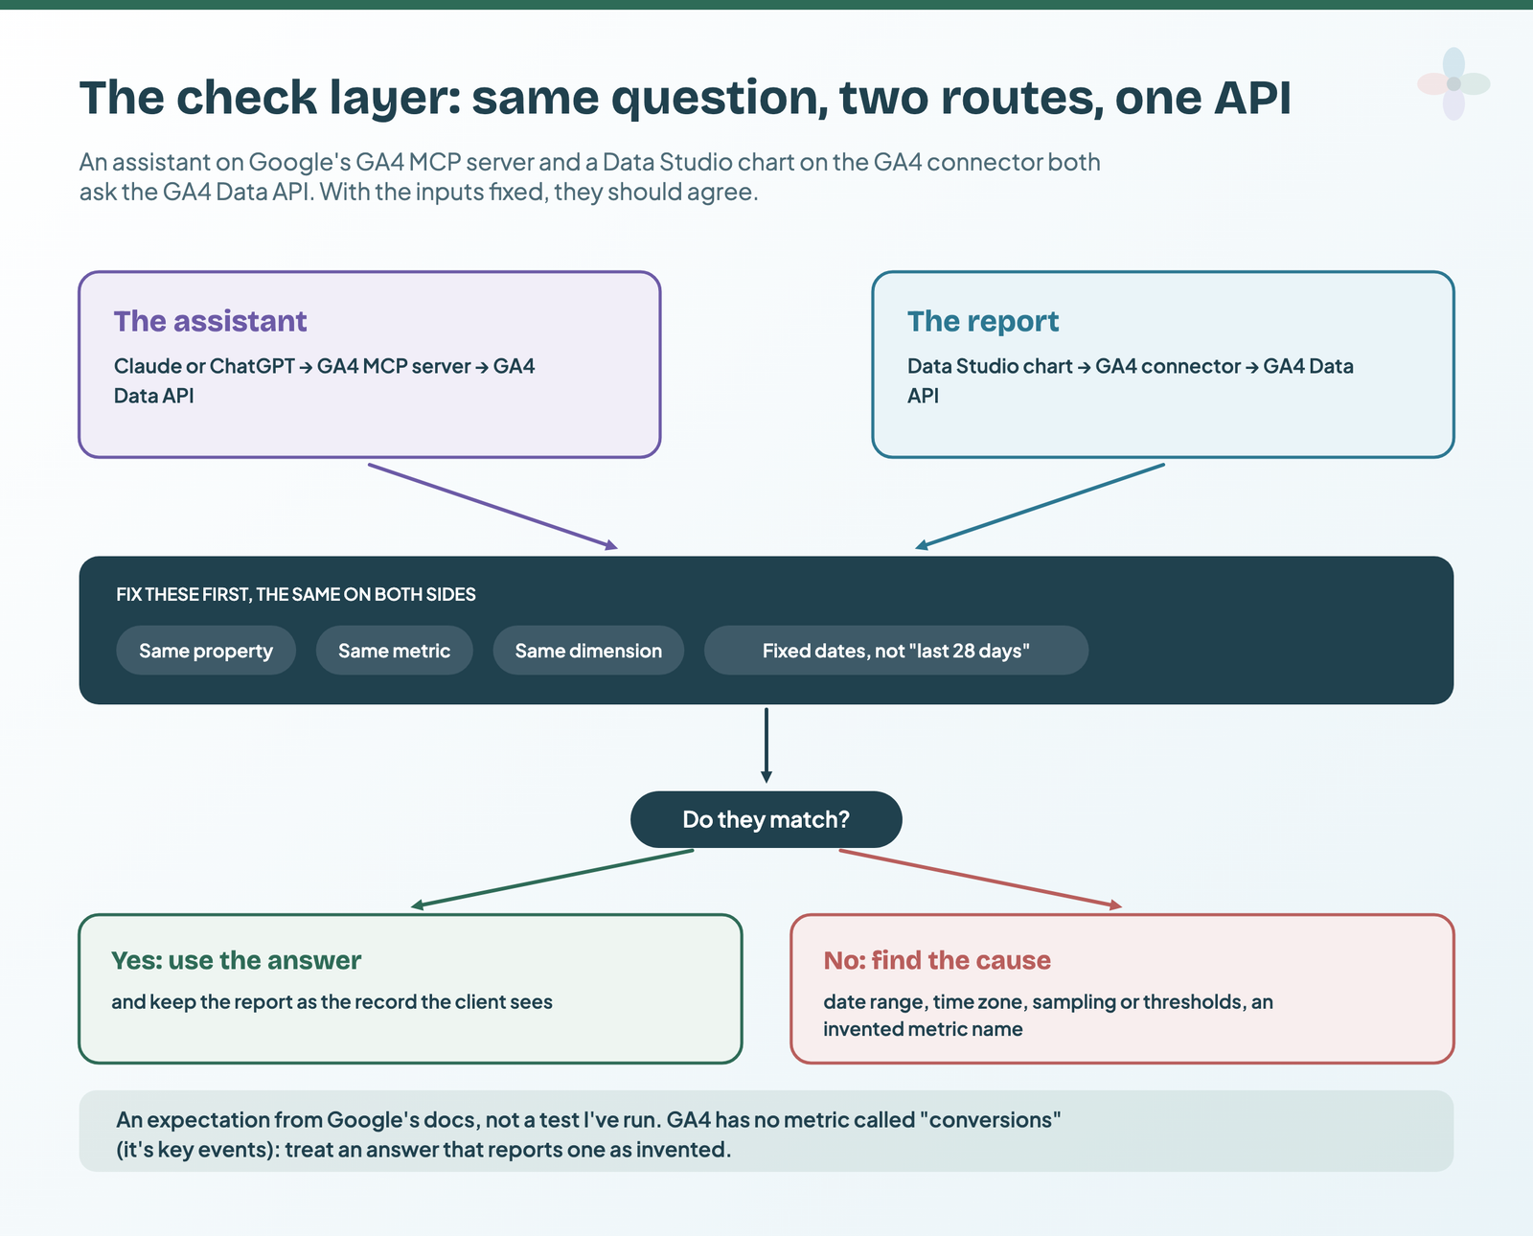Select the subtitle starting "An assistant on Google's GA4 MCP server"
The image size is (1533, 1236).
(589, 176)
